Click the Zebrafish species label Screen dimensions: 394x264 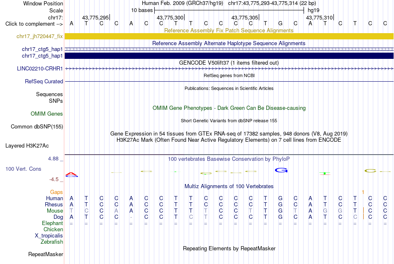click(52, 242)
